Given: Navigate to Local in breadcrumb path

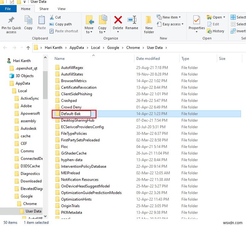Looking at the screenshot, I should 95,48.
